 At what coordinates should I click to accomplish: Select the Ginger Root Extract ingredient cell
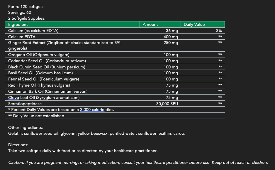click(64, 43)
